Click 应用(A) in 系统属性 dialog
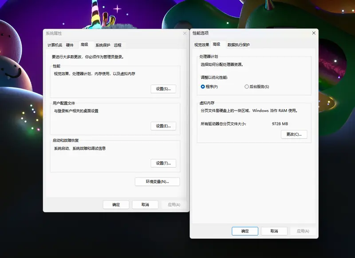Image resolution: width=355 pixels, height=258 pixels. click(174, 205)
